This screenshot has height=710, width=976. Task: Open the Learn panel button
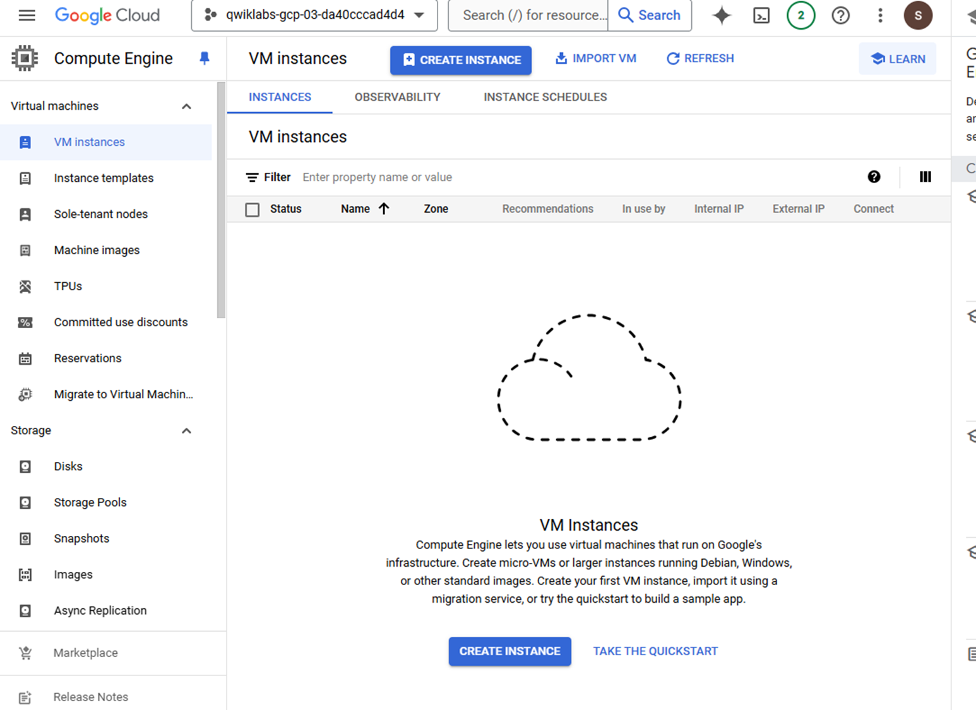pyautogui.click(x=898, y=59)
